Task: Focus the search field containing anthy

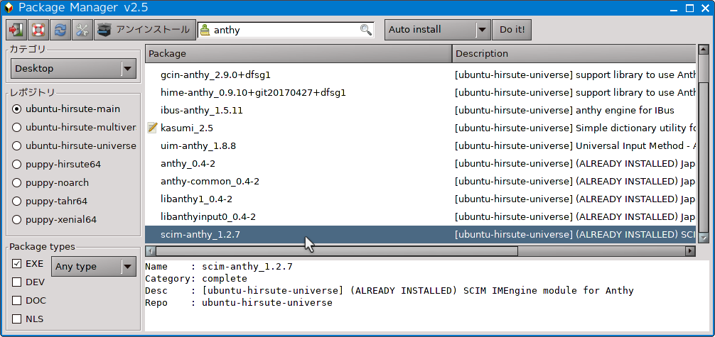Action: [x=286, y=30]
